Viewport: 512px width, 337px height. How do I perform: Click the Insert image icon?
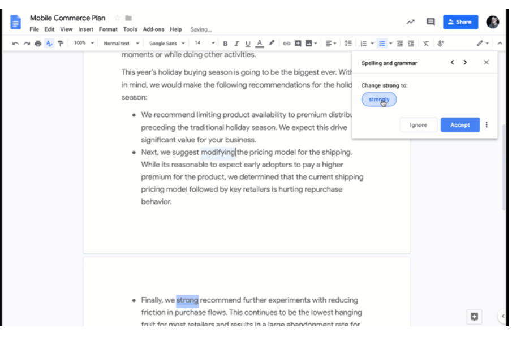[308, 44]
